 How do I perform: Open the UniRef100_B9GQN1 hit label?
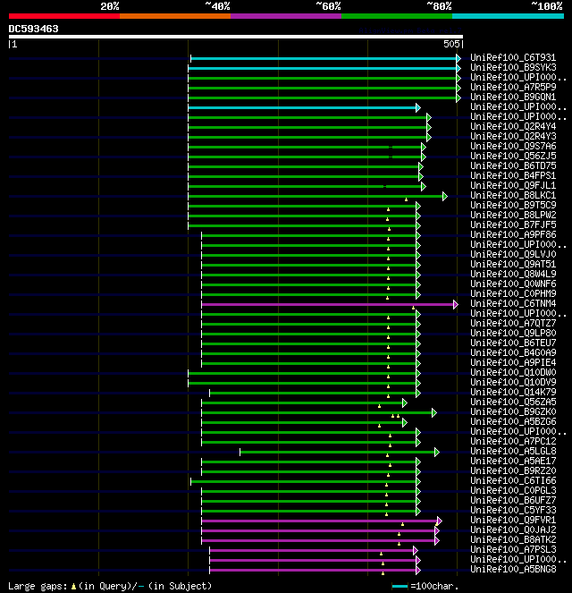[x=513, y=97]
